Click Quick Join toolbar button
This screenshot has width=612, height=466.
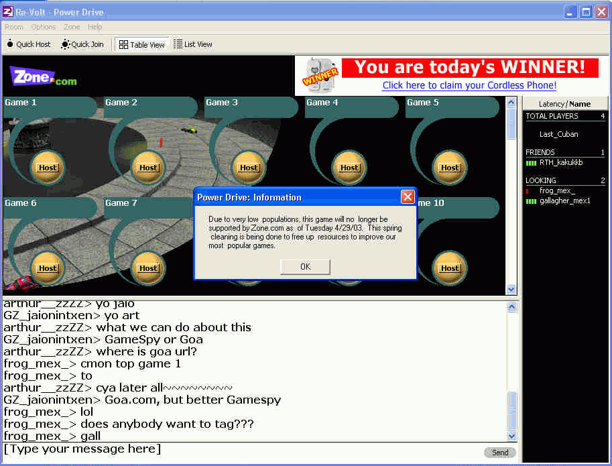coord(82,44)
